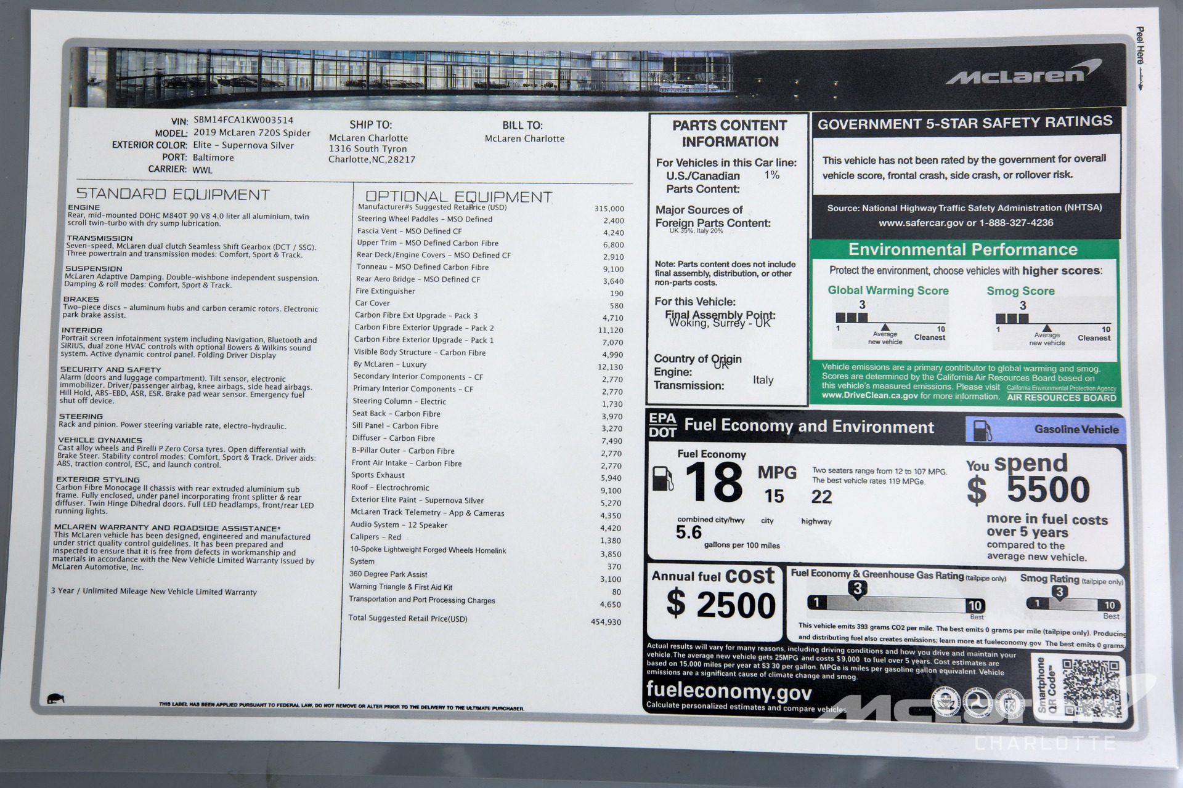Click the BRAKES section heading
The image size is (1183, 788).
coord(81,299)
